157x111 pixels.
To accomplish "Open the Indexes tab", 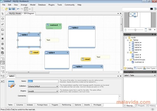I will click(x=30, y=105).
